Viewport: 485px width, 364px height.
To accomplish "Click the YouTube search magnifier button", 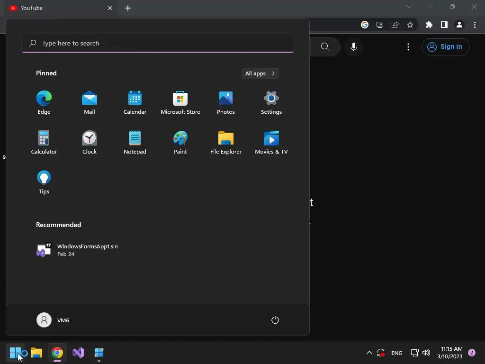I will (325, 47).
